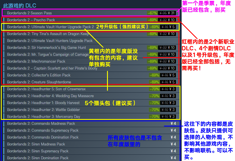The width and height of the screenshot is (235, 161).
Task: Open Captain Scarlett and her Pirate's Booty
Action: (92, 68)
